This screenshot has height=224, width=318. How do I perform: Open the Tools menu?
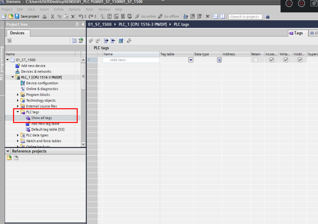89,9
